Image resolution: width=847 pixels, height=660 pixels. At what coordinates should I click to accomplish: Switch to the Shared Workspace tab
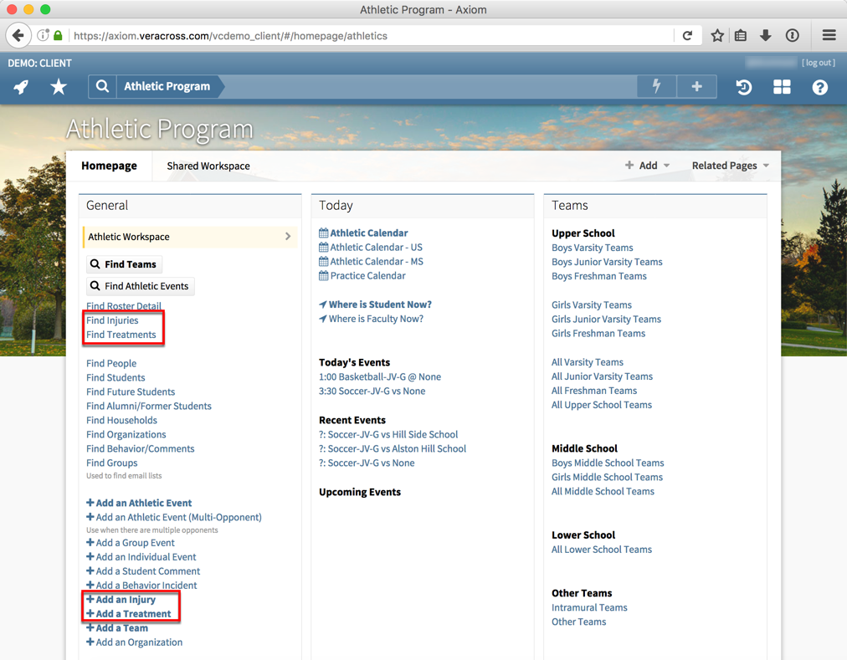pos(208,166)
